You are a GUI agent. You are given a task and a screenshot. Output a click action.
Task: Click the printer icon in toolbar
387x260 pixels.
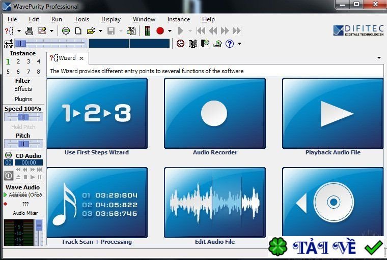(29, 31)
